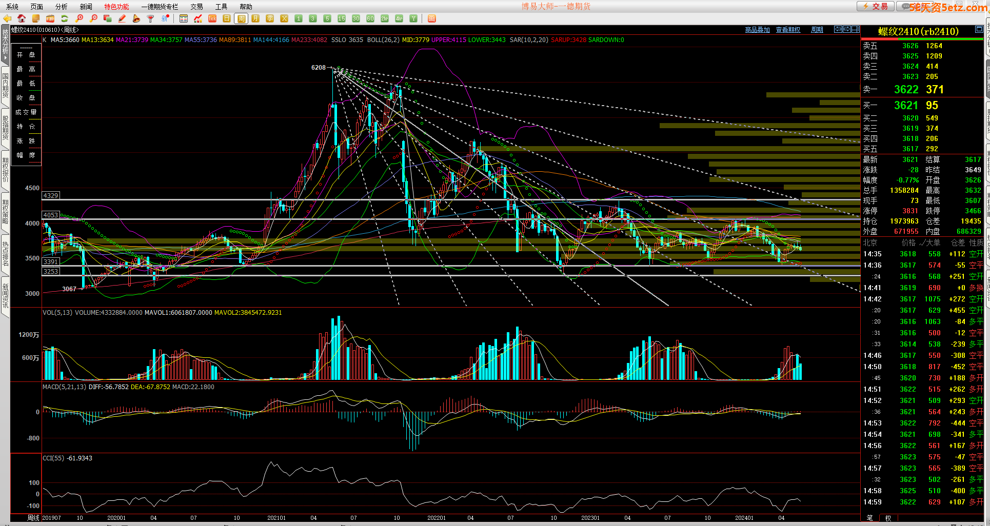Click the MACD(5,21,13) indicator label

pos(64,387)
